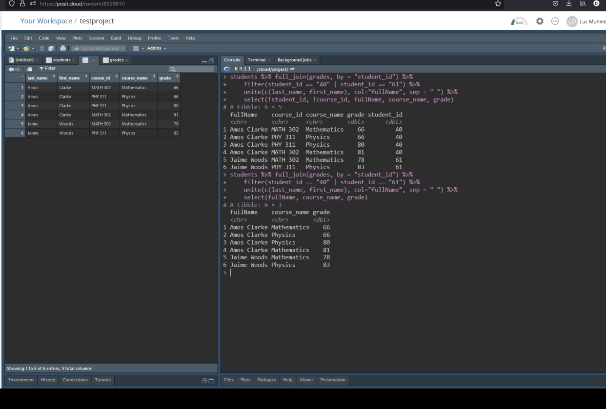The image size is (606, 409).
Task: Maximize the Environment pane
Action: pyautogui.click(x=212, y=380)
